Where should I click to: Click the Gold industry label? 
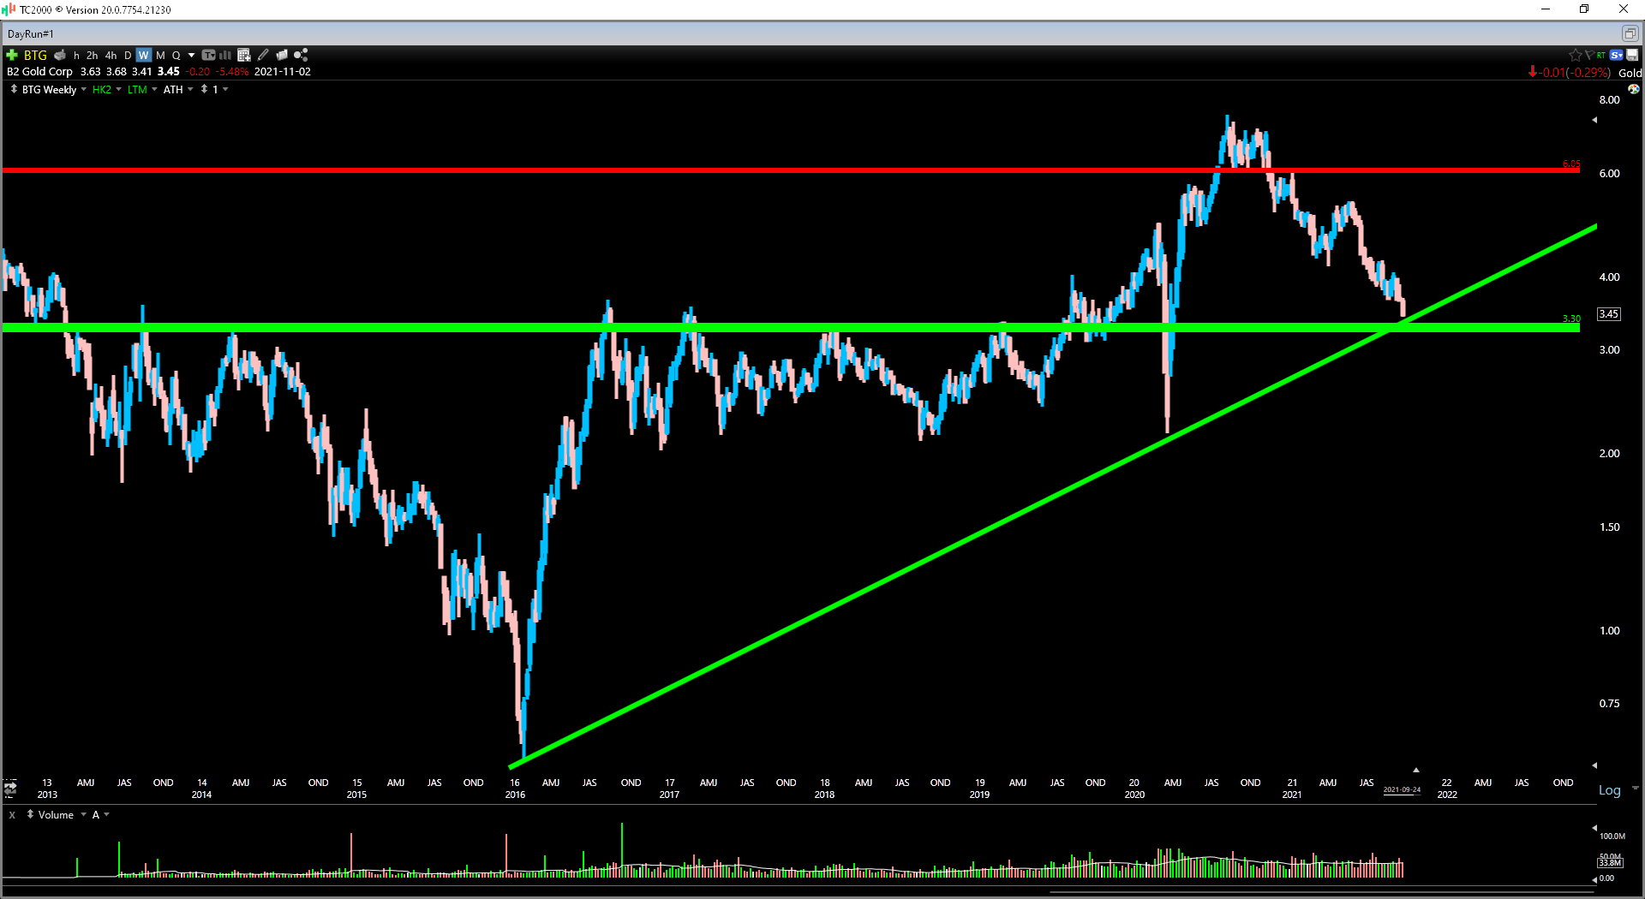click(1630, 73)
